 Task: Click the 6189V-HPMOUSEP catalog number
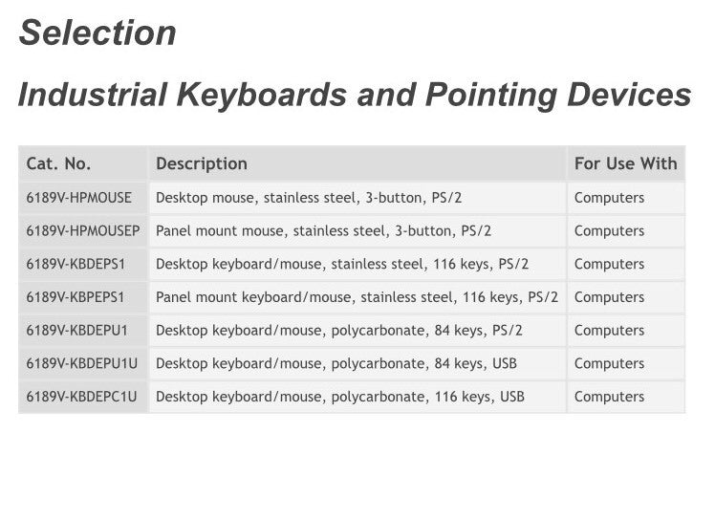(x=83, y=230)
